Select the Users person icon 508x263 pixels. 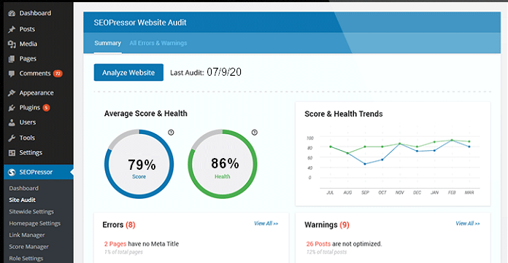click(x=12, y=122)
